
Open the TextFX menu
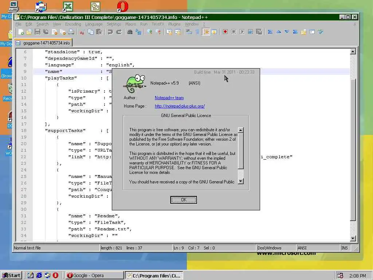coord(158,24)
